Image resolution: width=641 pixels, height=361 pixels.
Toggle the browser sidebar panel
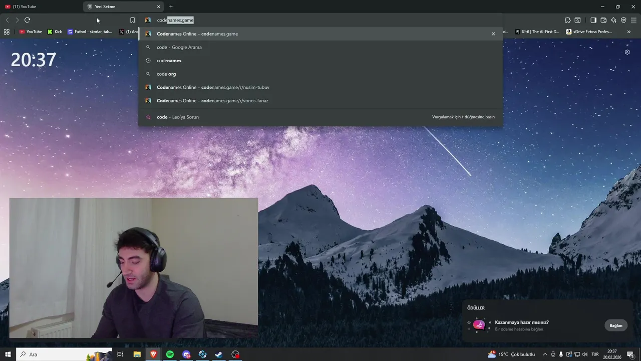point(593,20)
